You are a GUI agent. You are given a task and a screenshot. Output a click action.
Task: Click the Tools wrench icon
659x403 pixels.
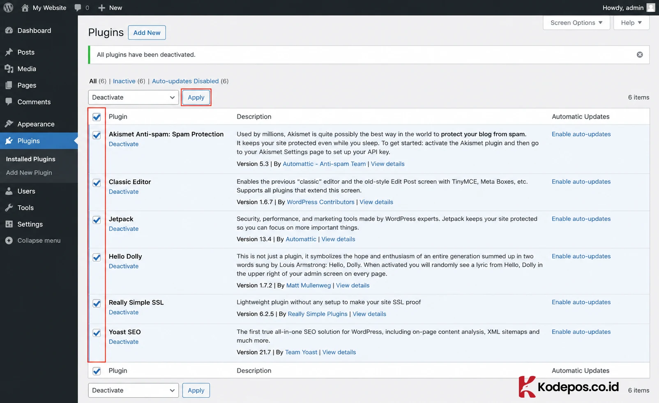pos(9,207)
